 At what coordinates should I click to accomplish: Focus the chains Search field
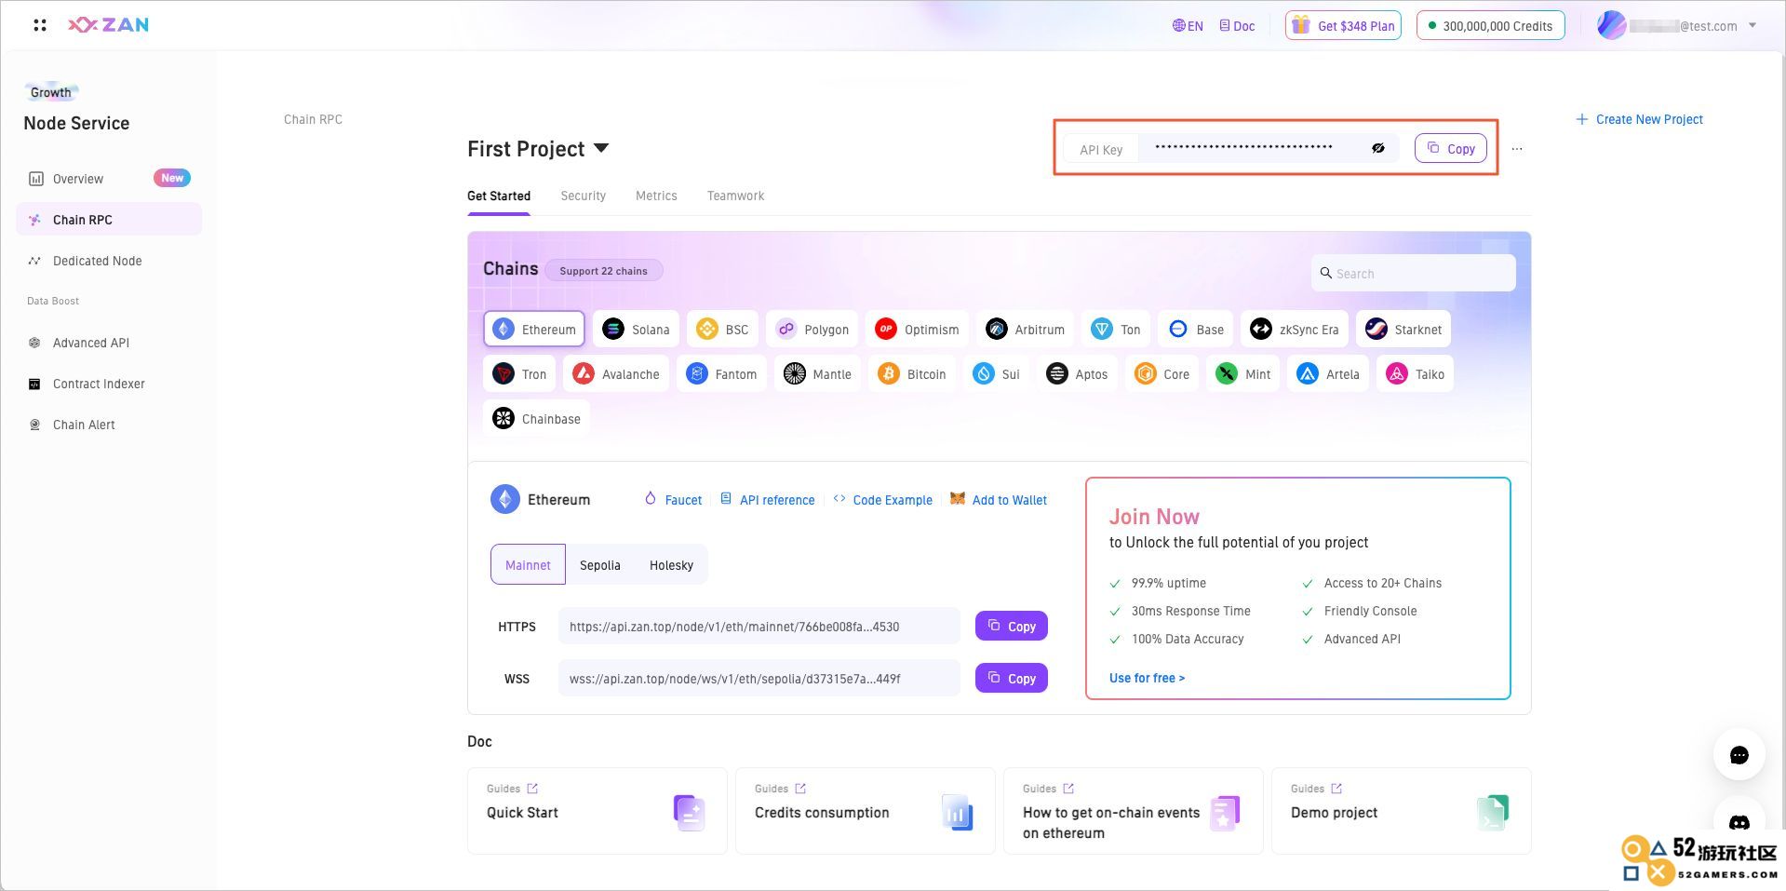click(1414, 273)
